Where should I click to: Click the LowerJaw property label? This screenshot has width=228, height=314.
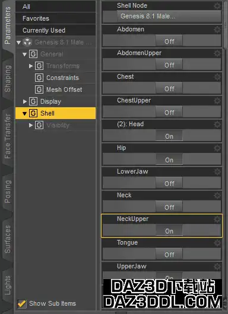click(132, 171)
